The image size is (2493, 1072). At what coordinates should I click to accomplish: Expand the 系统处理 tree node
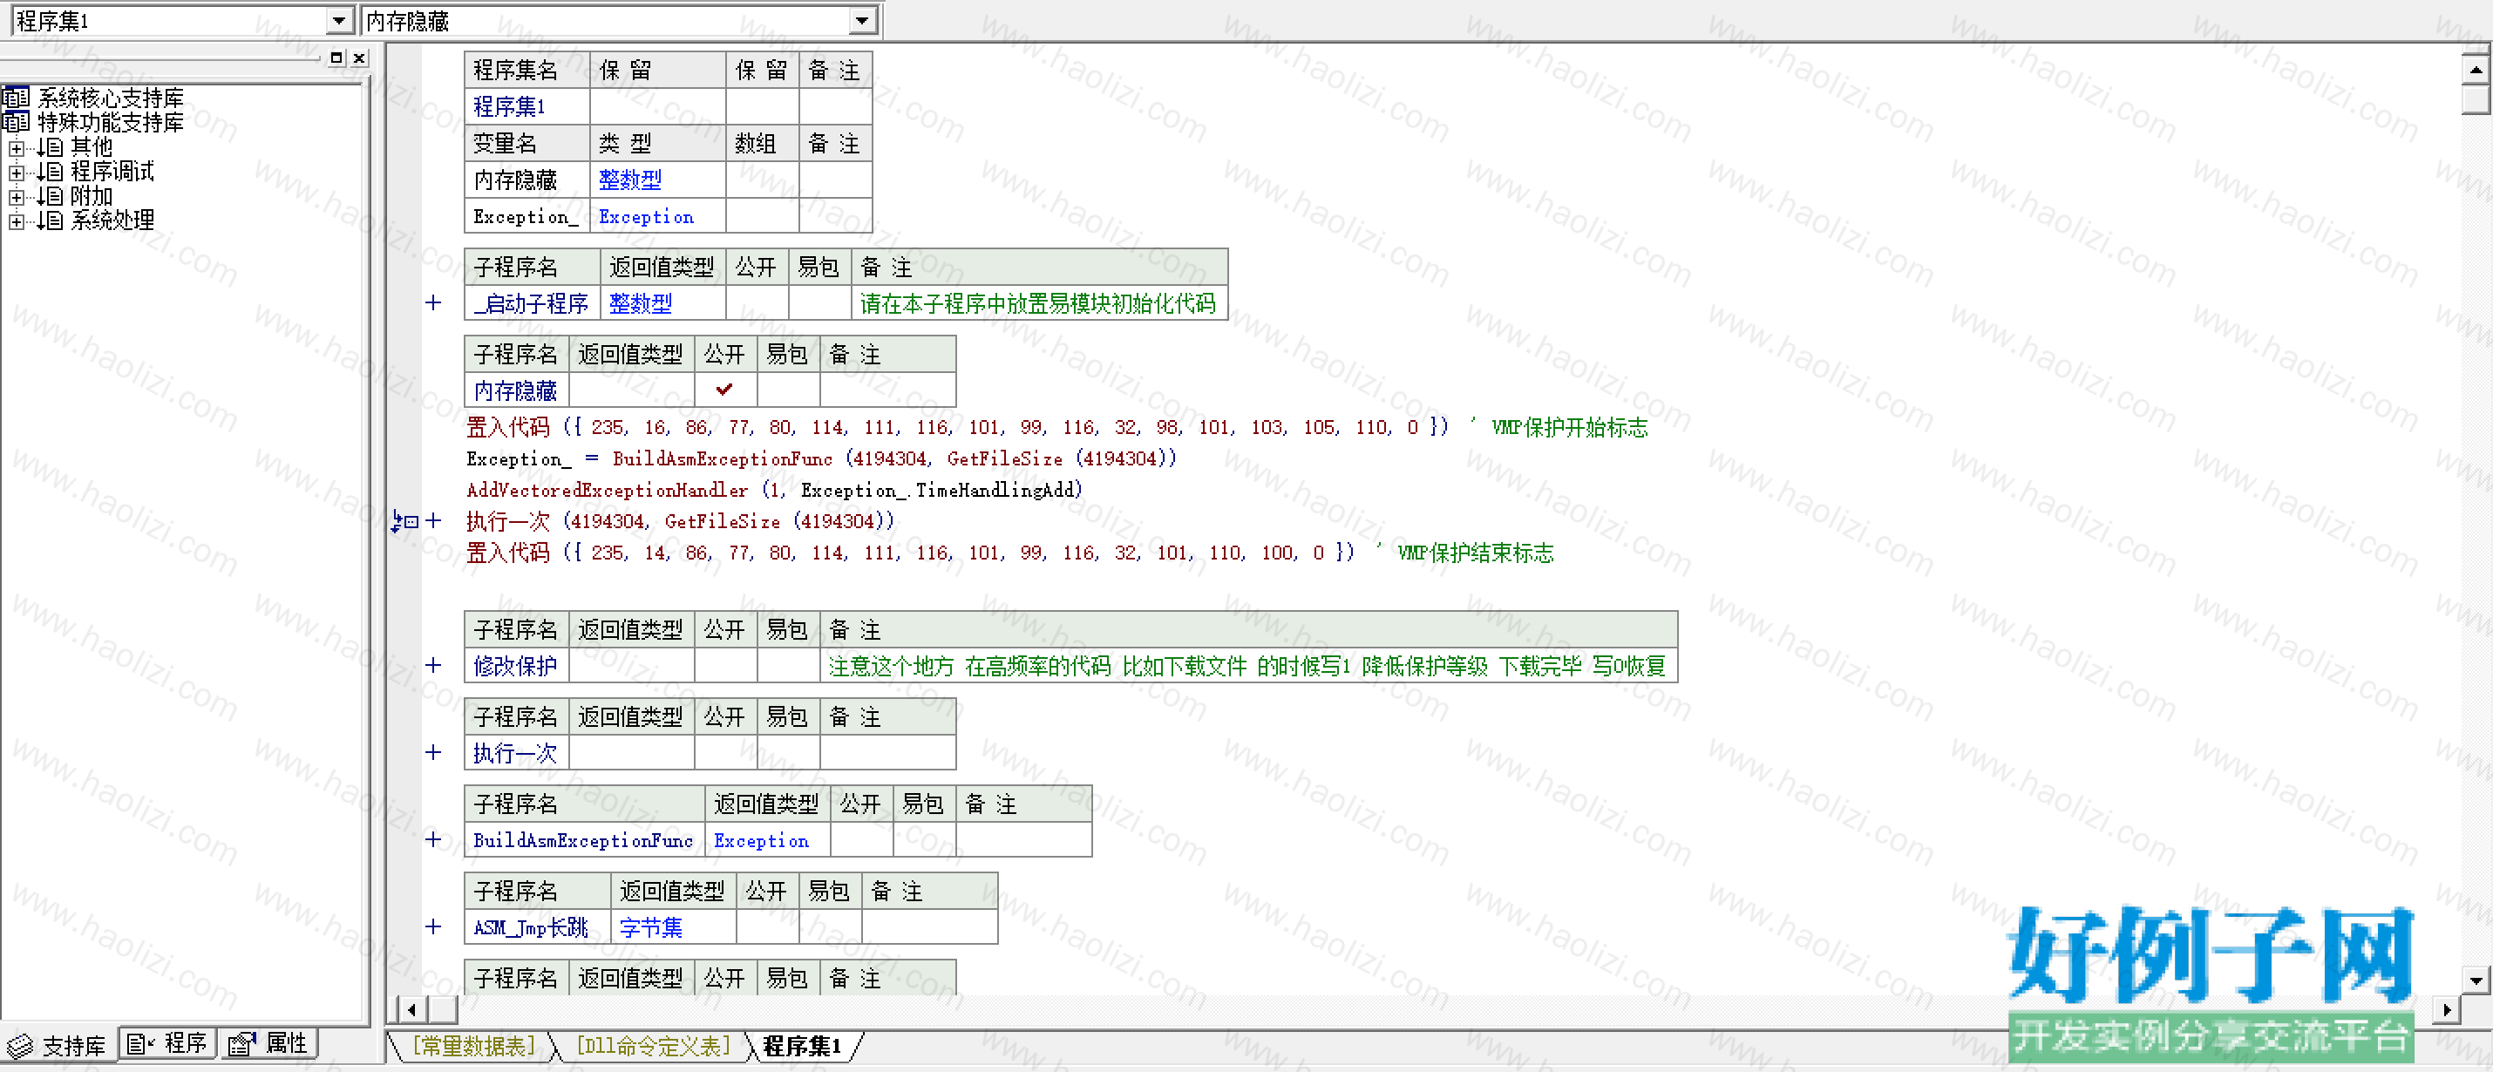coord(16,221)
